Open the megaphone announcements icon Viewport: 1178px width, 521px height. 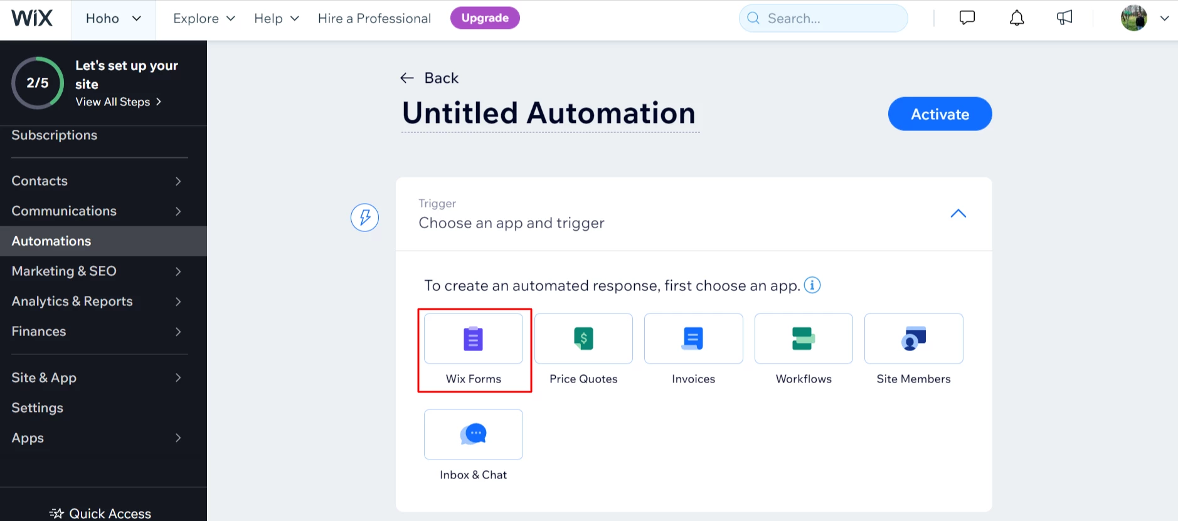point(1064,18)
